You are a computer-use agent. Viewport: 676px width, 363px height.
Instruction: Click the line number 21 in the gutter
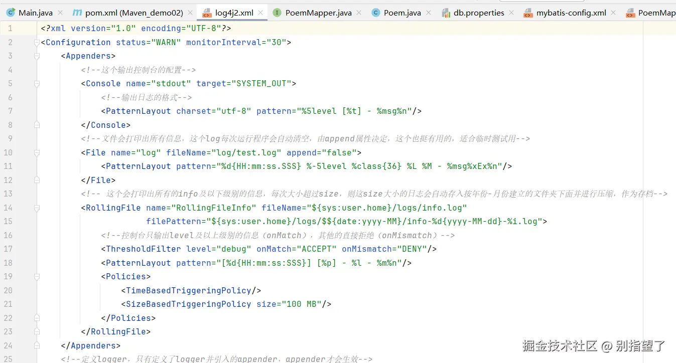8,304
